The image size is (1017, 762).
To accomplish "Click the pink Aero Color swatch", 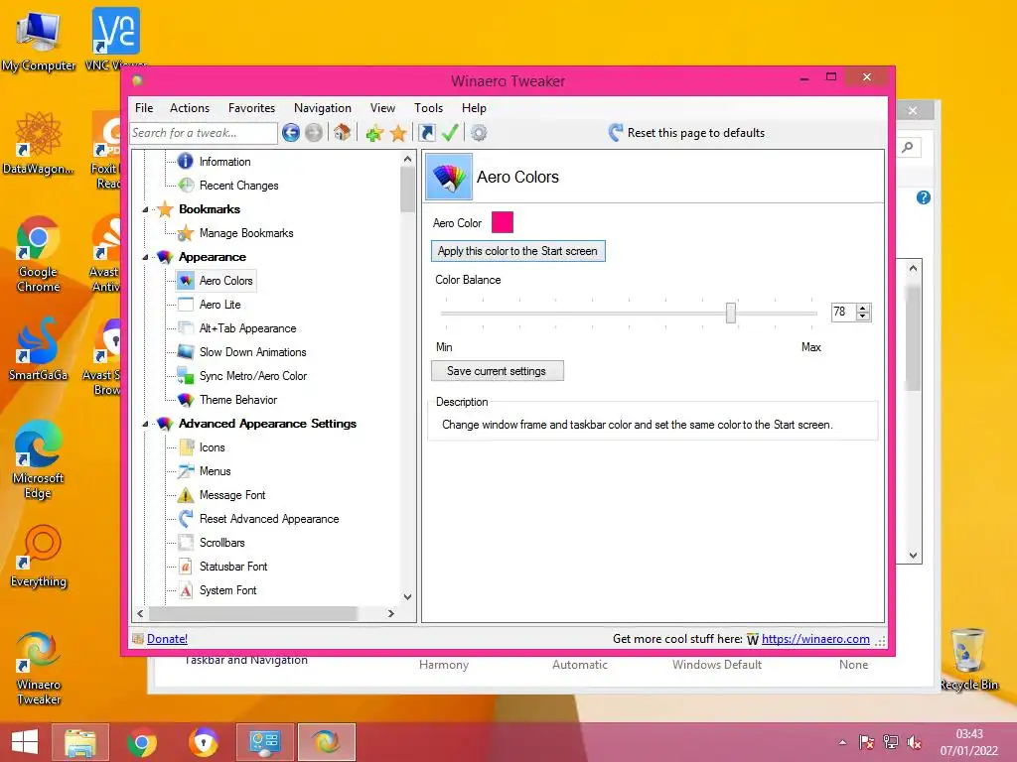I will coord(503,222).
